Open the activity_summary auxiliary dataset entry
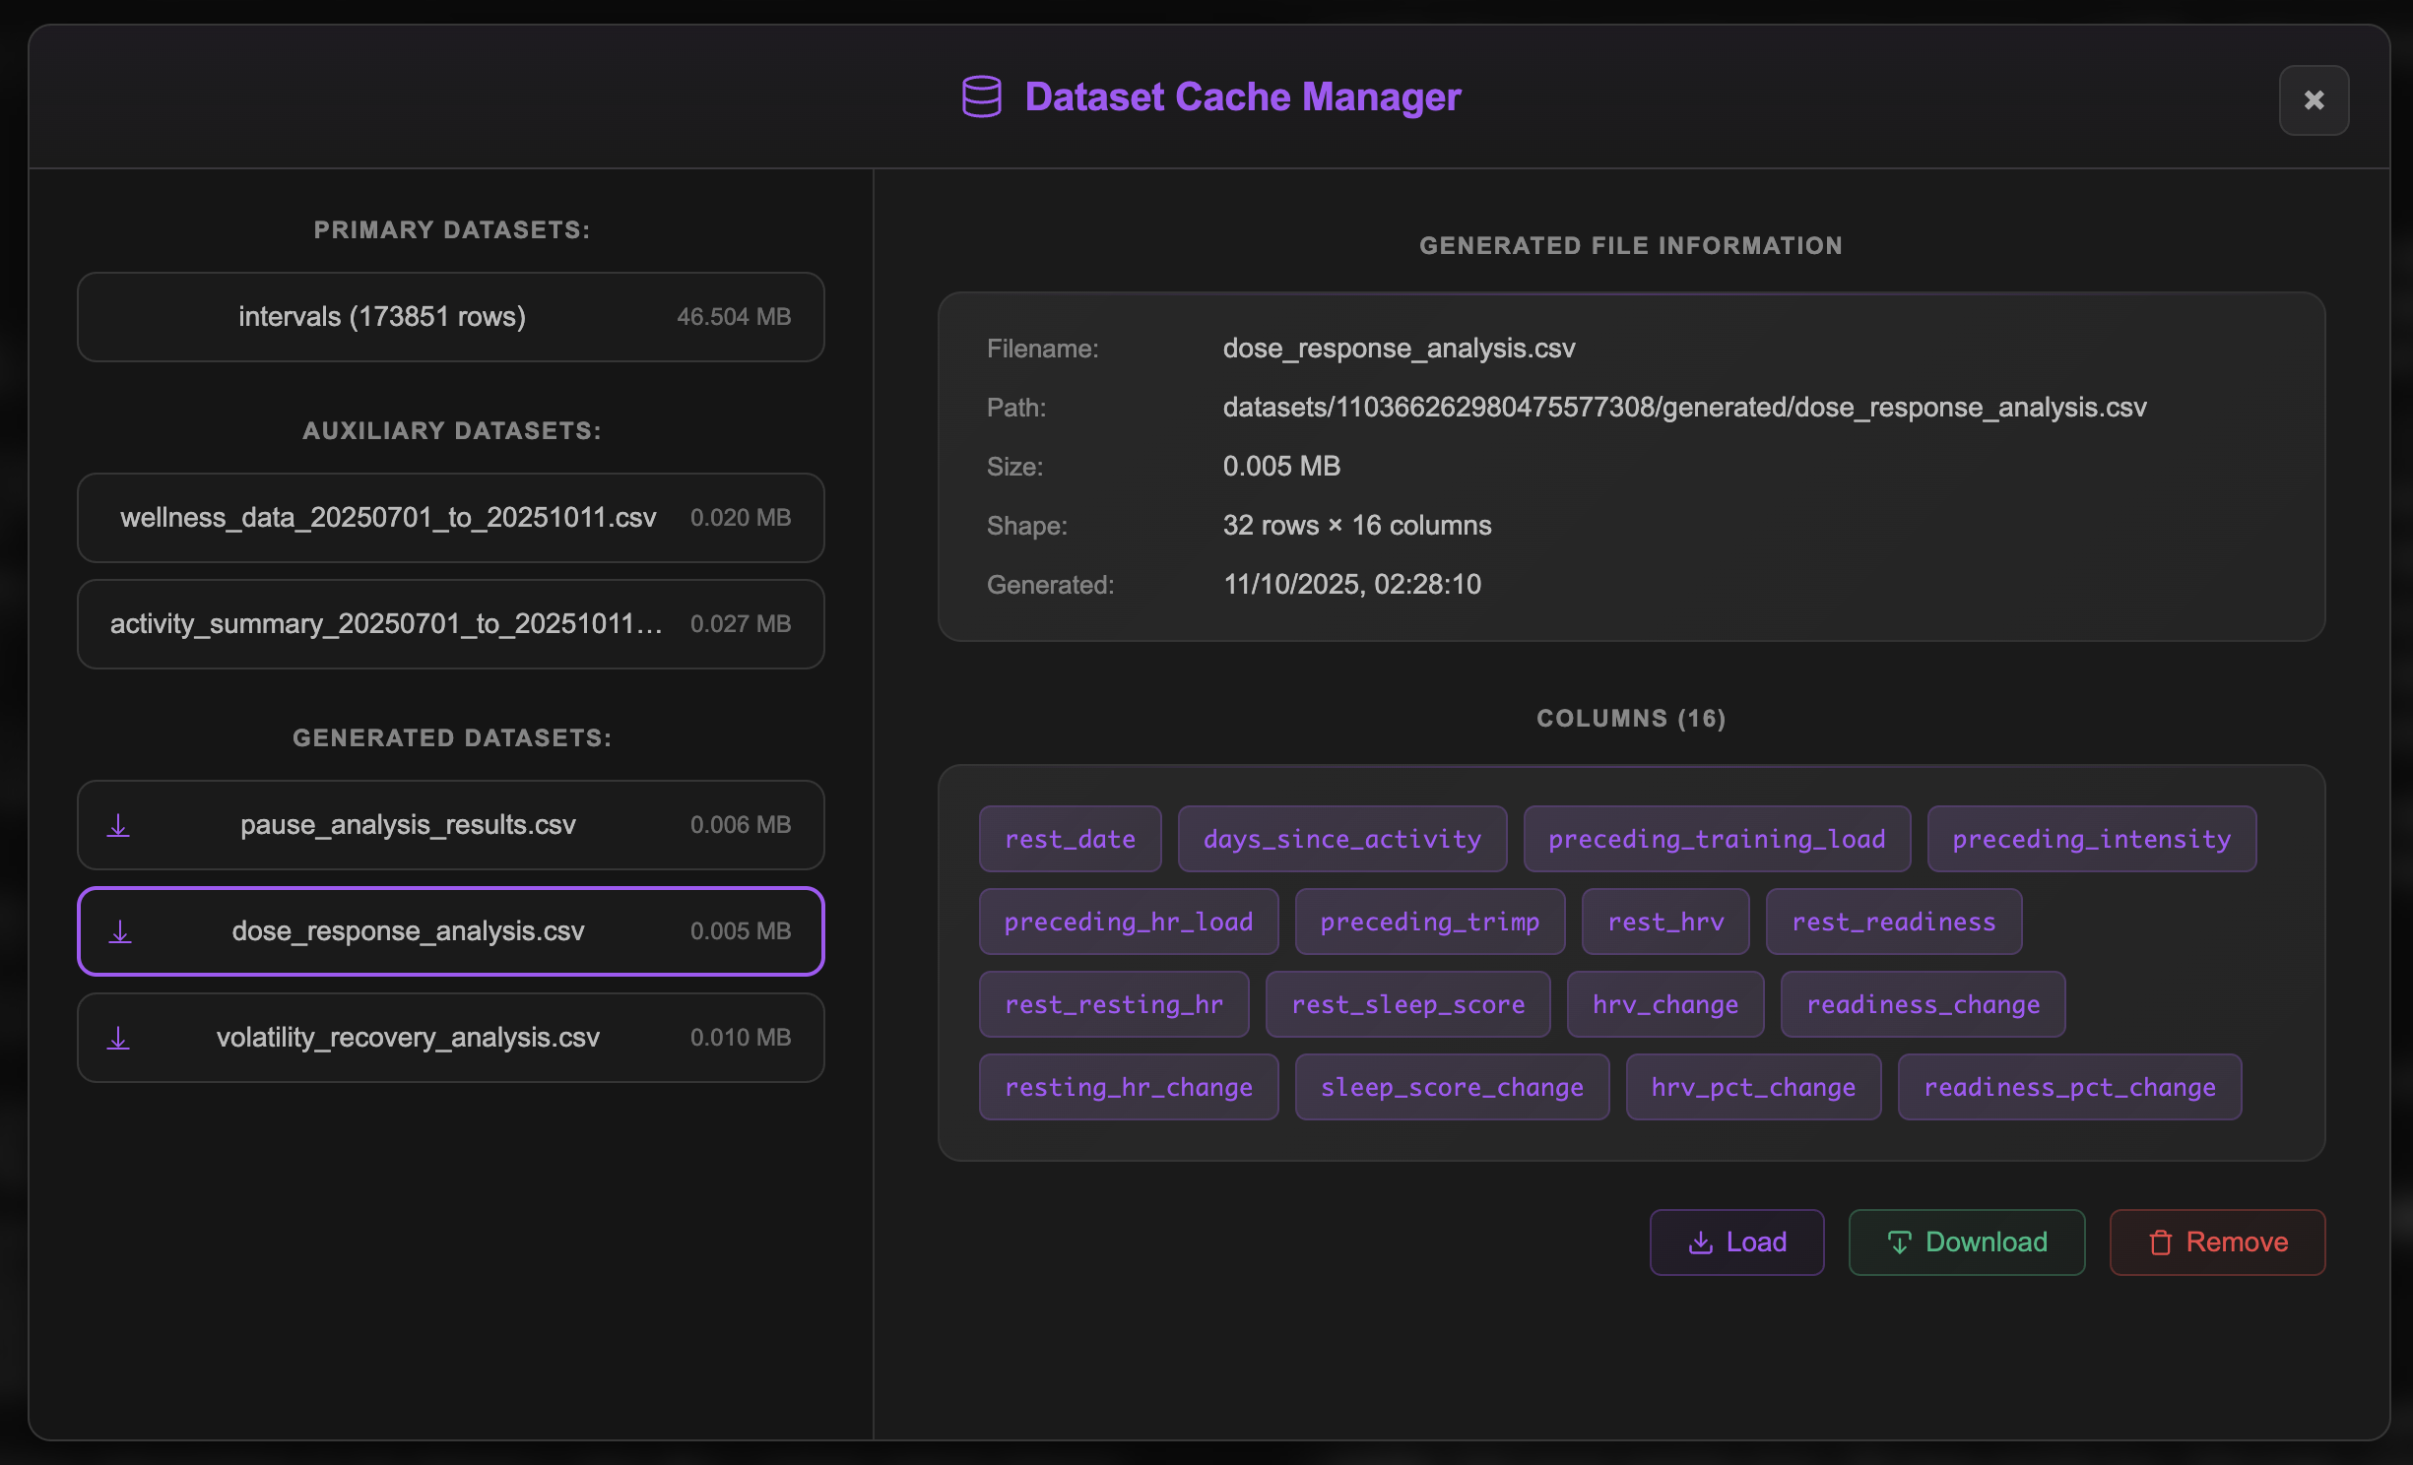This screenshot has height=1465, width=2413. pyautogui.click(x=450, y=624)
